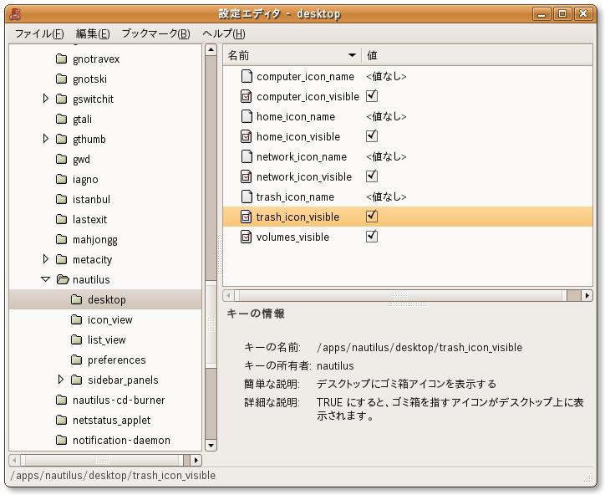605x495 pixels.
Task: Click the sidebar_panels folder icon
Action: click(76, 380)
